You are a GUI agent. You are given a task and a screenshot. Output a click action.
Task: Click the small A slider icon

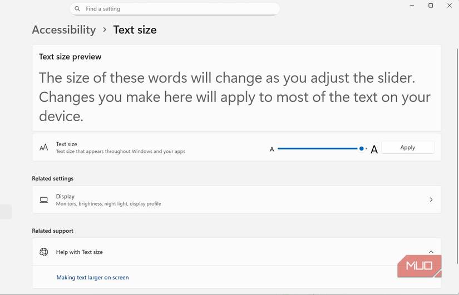[272, 149]
